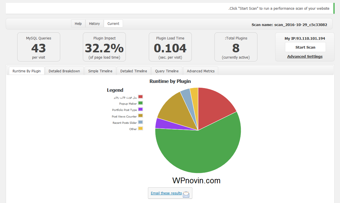
Task: Click the blue Recent Posts Slider swatch
Action: 140,122
